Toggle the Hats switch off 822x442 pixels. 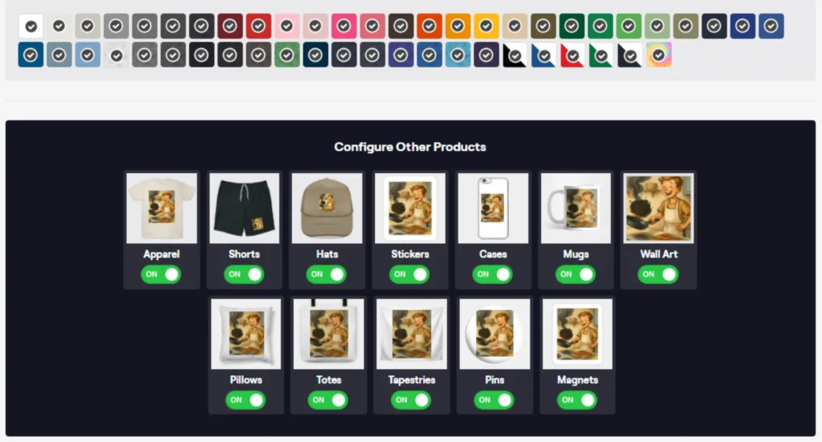326,274
